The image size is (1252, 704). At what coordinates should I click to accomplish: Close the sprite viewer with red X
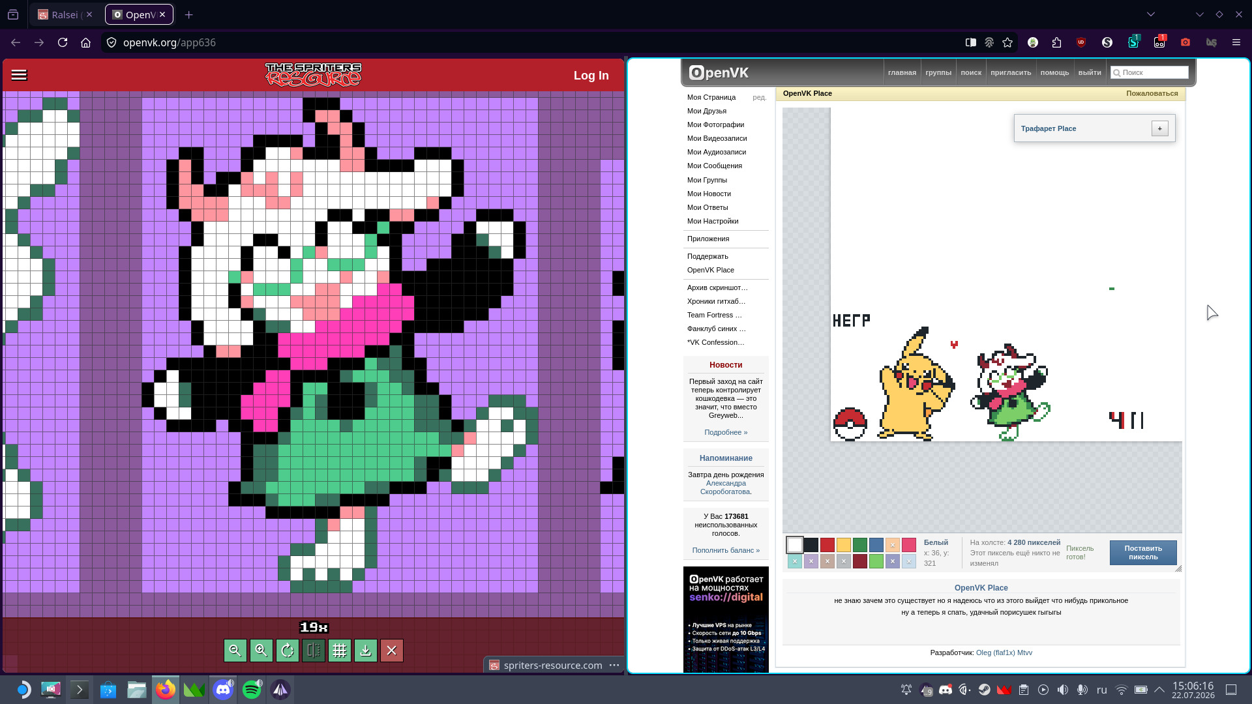click(392, 651)
